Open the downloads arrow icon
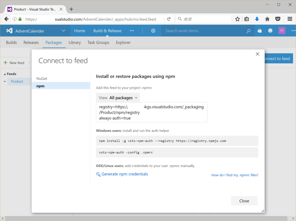296x221 pixels. [x=257, y=19]
